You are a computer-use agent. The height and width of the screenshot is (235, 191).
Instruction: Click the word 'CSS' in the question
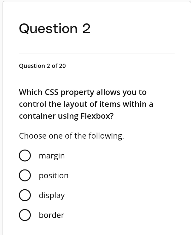[x=52, y=92]
